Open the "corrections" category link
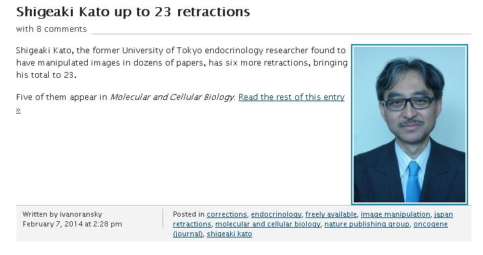The height and width of the screenshot is (255, 483). pos(227,214)
